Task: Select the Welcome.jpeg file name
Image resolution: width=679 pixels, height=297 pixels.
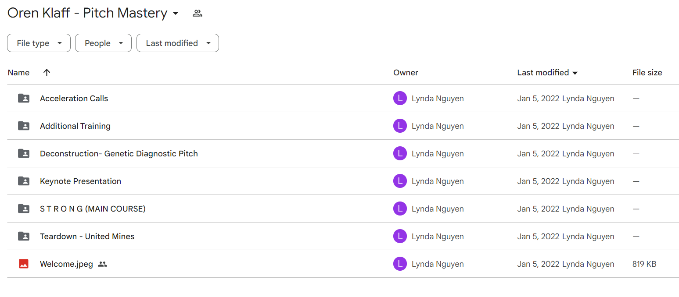Action: (66, 264)
